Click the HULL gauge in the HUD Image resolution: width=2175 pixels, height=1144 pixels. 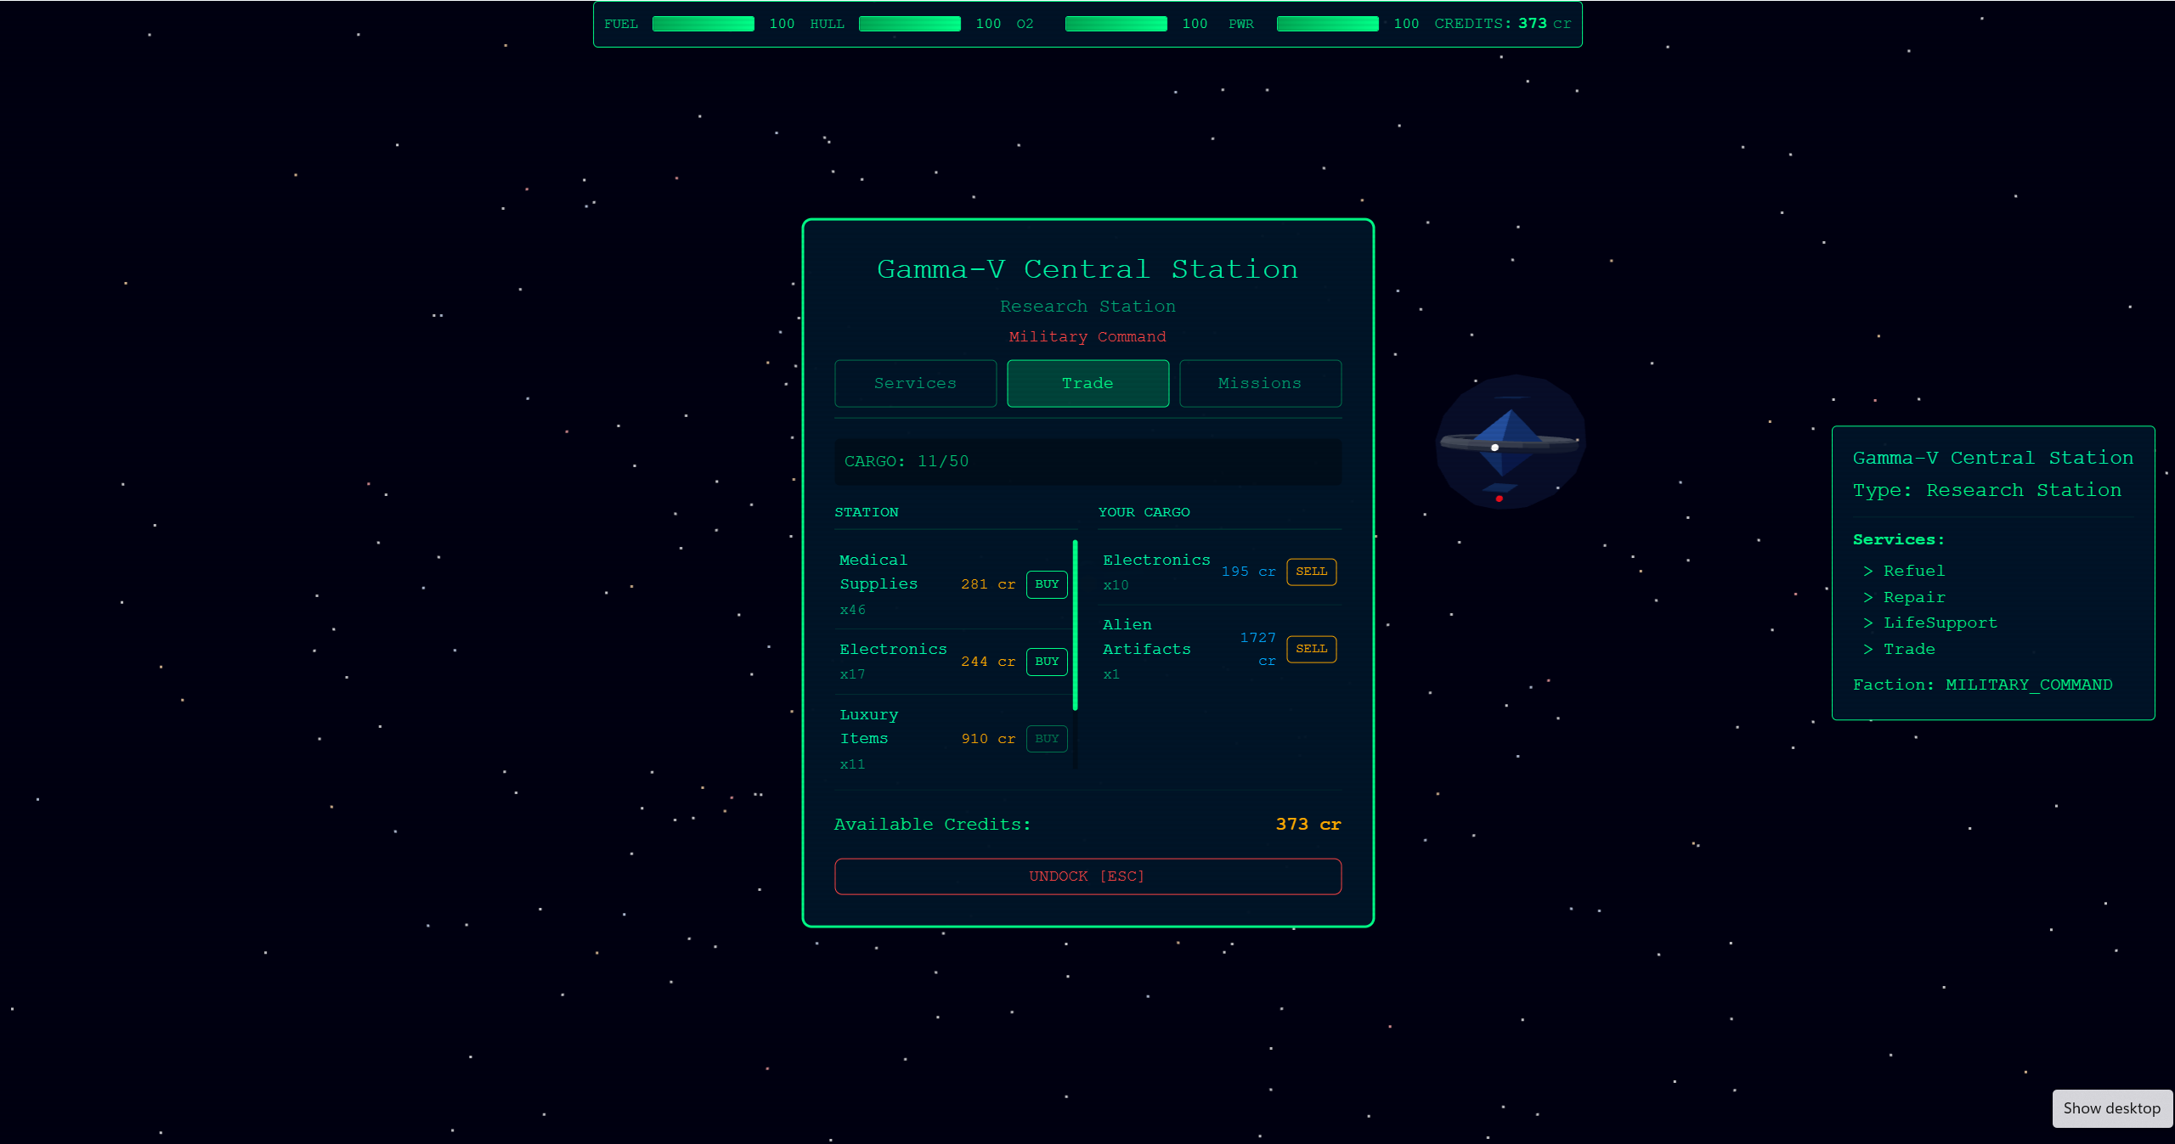click(x=909, y=23)
